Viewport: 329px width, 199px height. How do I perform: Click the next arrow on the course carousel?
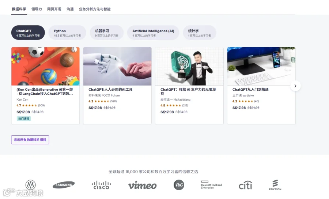pos(295,86)
